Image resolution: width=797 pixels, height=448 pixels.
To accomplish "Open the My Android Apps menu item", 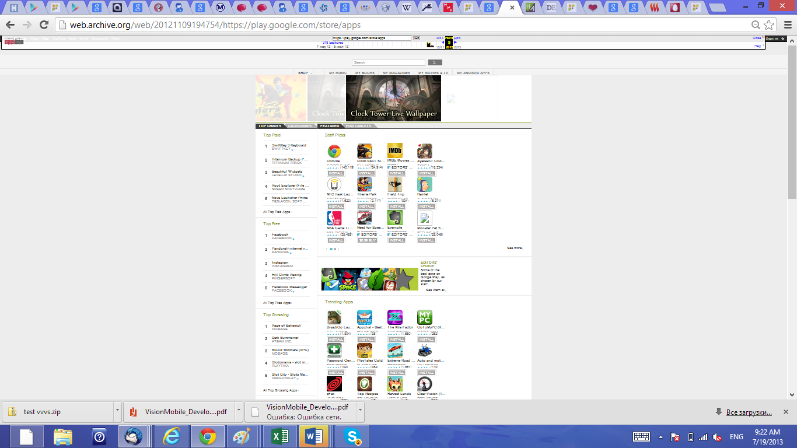I will point(473,73).
